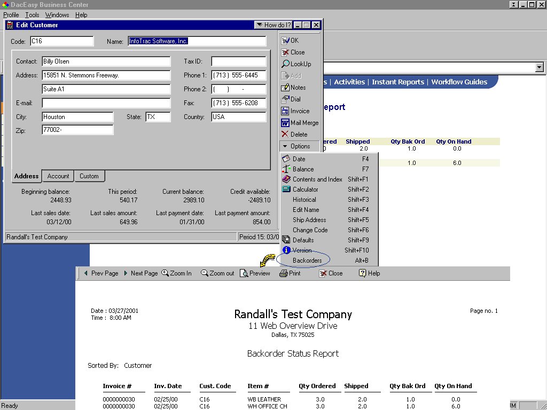This screenshot has width=547, height=410.
Task: Click the customer Name field
Action: tap(197, 41)
